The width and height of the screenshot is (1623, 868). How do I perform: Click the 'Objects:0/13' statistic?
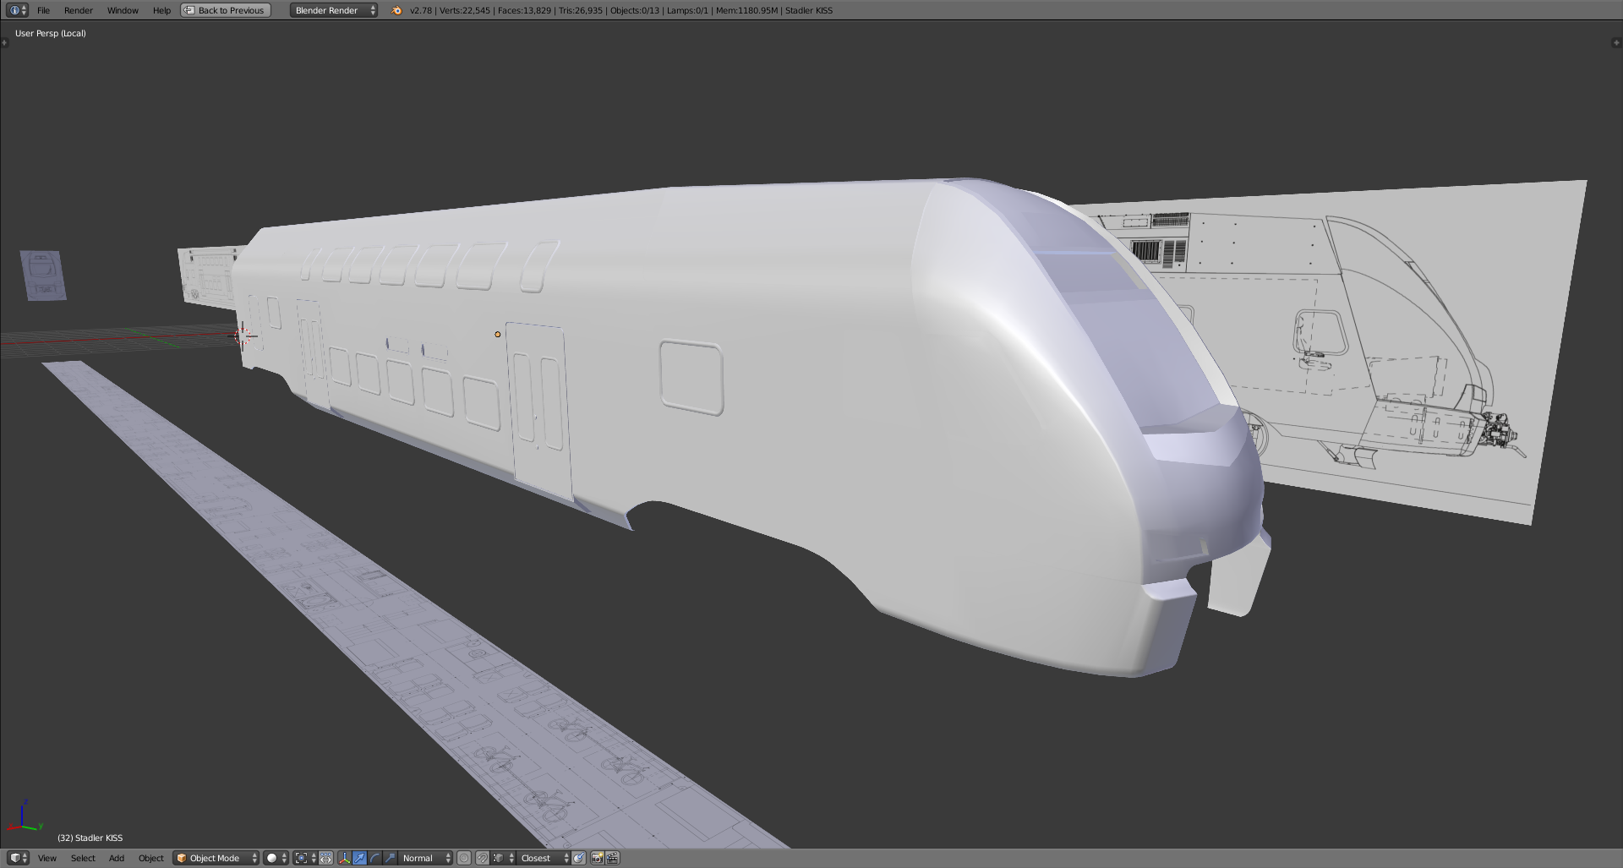[x=635, y=10]
